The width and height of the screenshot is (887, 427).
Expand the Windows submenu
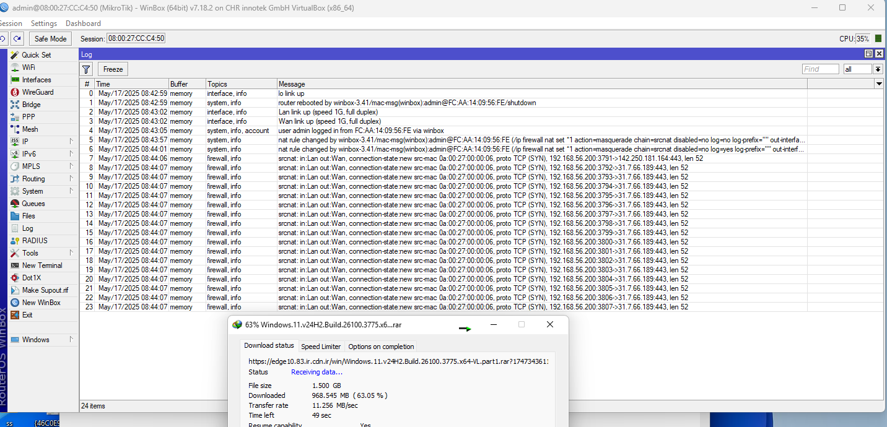[71, 340]
